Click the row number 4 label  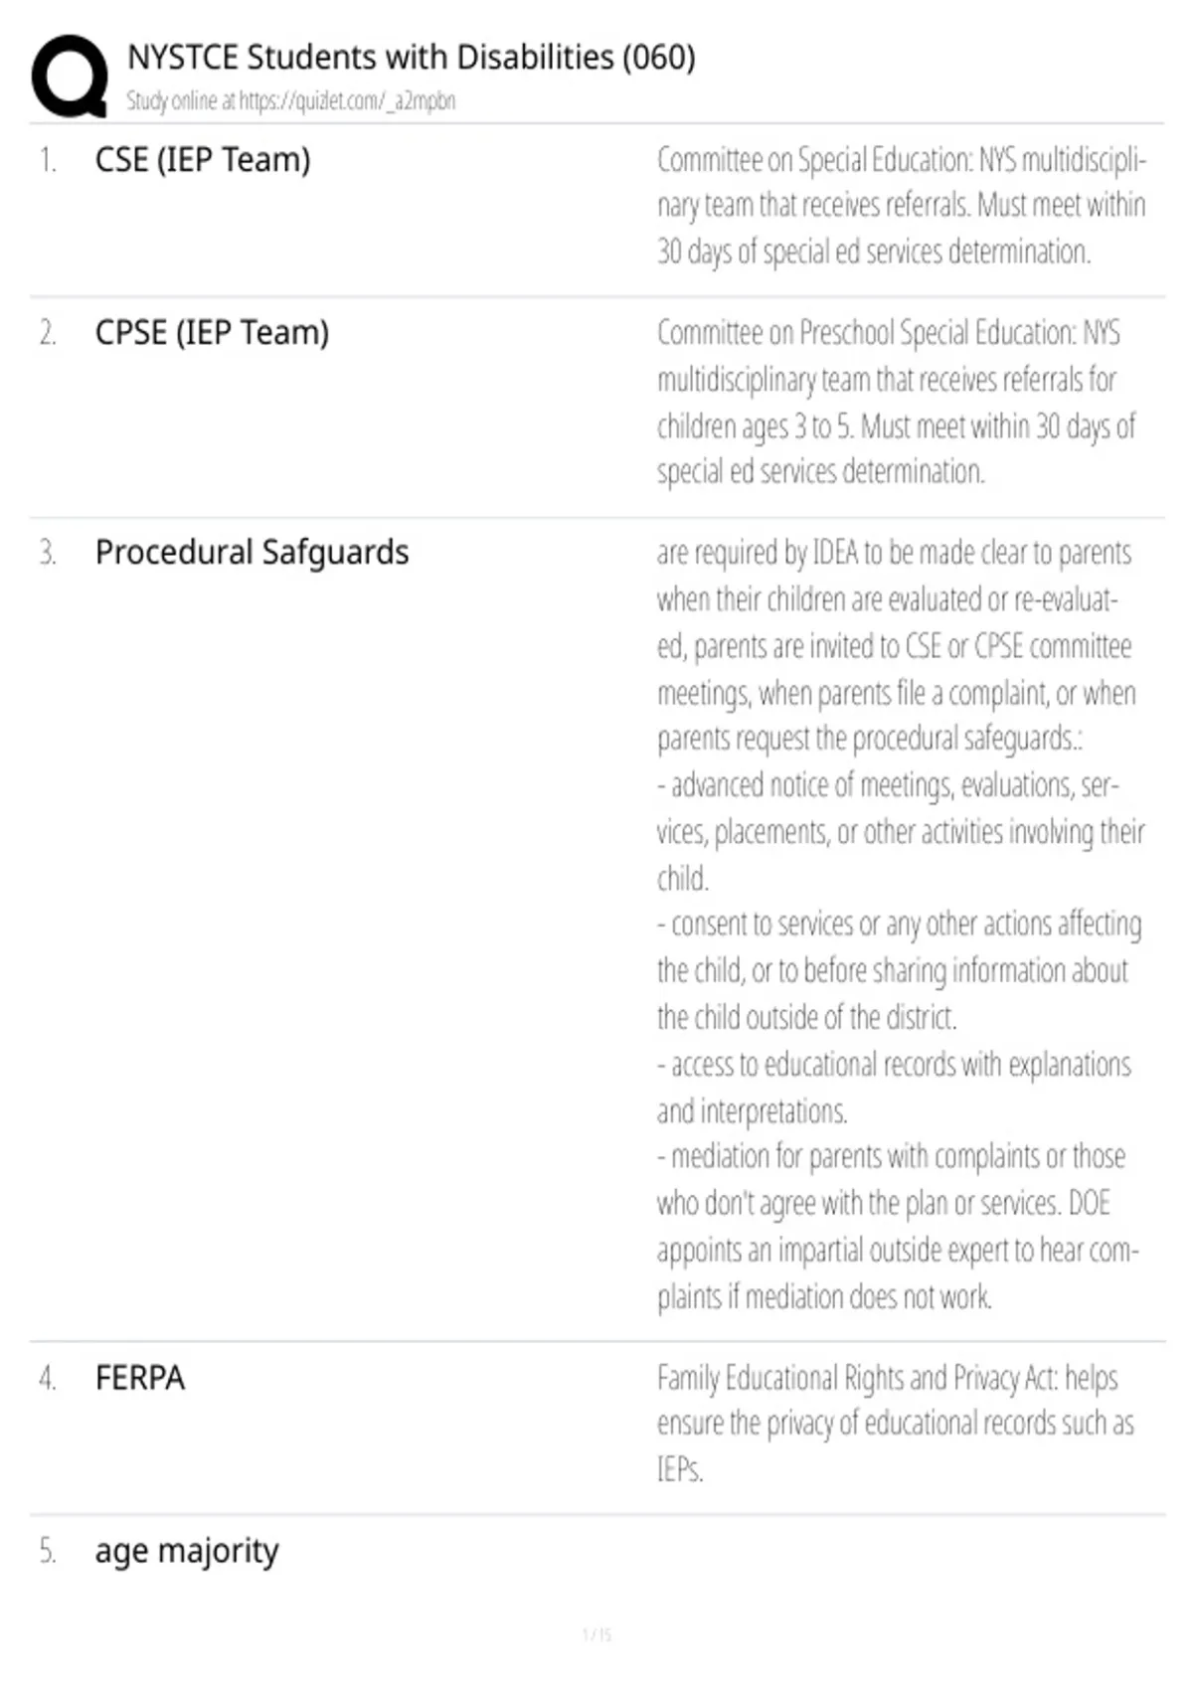point(48,1378)
